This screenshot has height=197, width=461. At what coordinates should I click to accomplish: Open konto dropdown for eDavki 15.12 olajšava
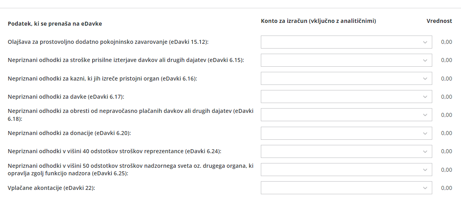pyautogui.click(x=346, y=42)
